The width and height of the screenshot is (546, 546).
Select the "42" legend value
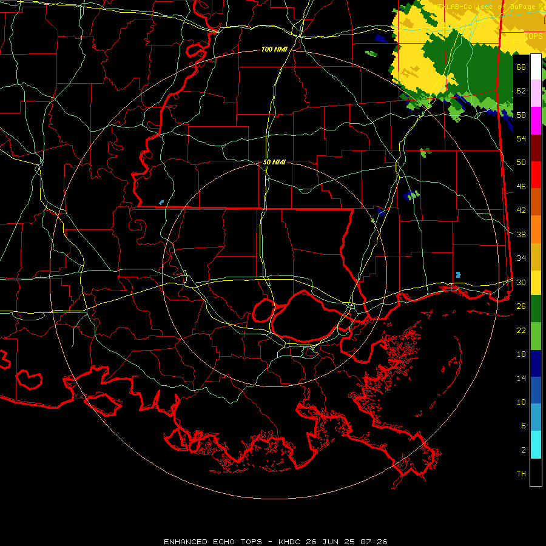[521, 211]
